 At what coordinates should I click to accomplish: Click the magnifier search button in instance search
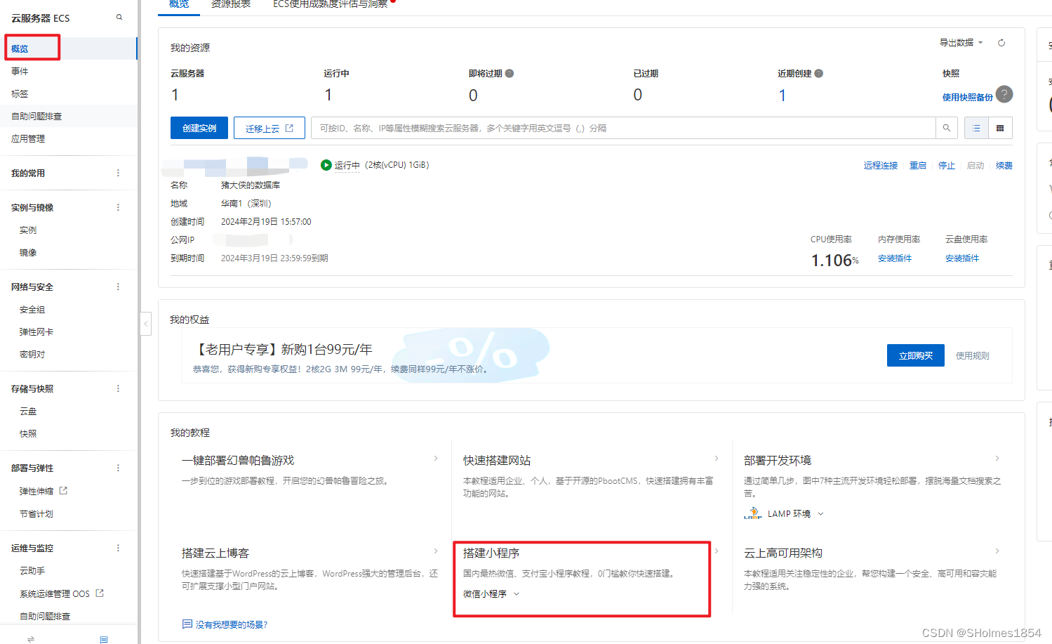947,128
